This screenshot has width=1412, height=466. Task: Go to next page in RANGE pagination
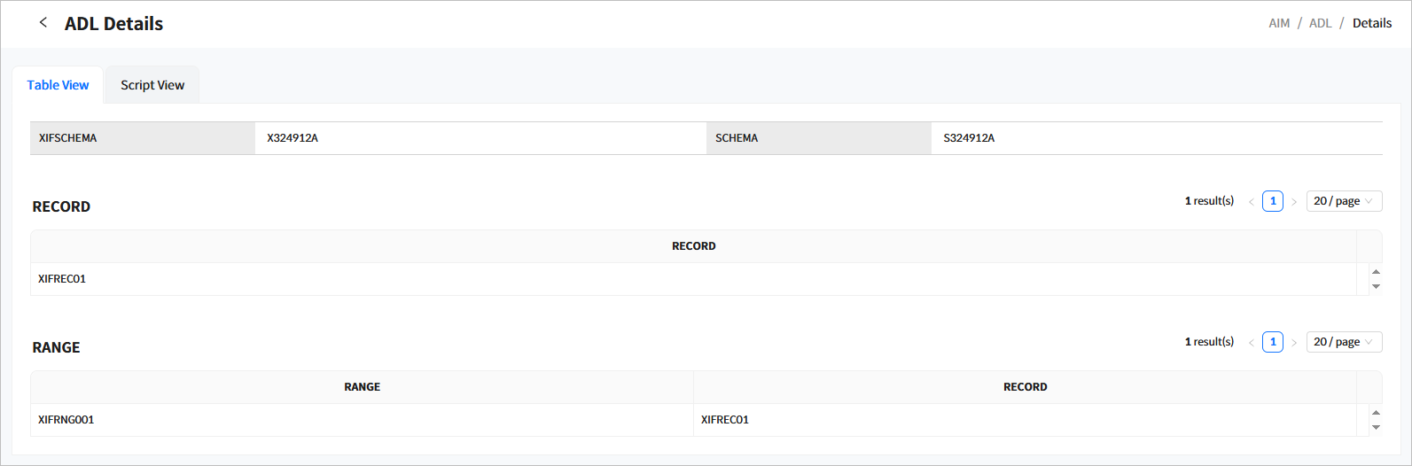(x=1294, y=343)
